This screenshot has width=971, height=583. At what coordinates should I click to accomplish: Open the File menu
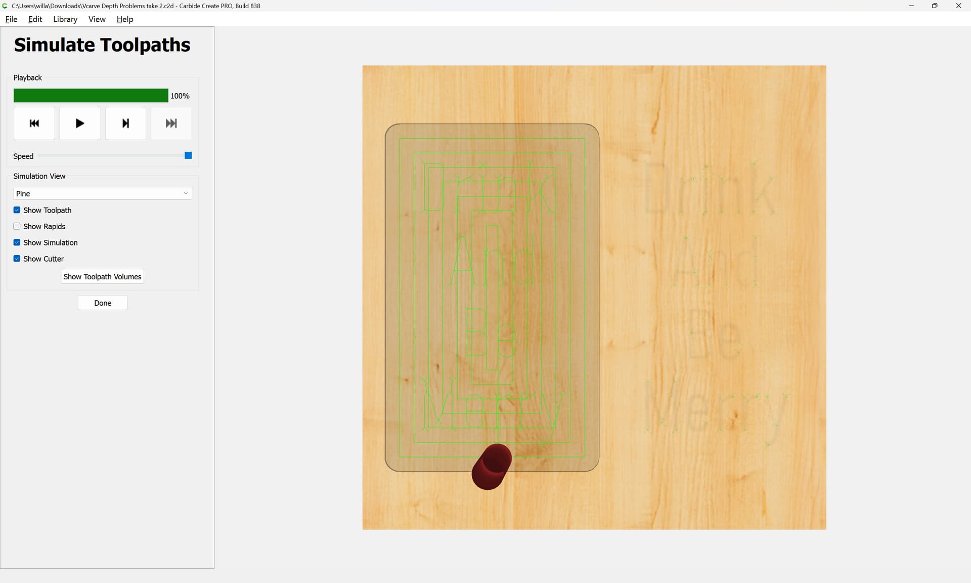(x=11, y=19)
